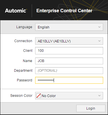
Task: Click the Session Color label
Action: 21,96
